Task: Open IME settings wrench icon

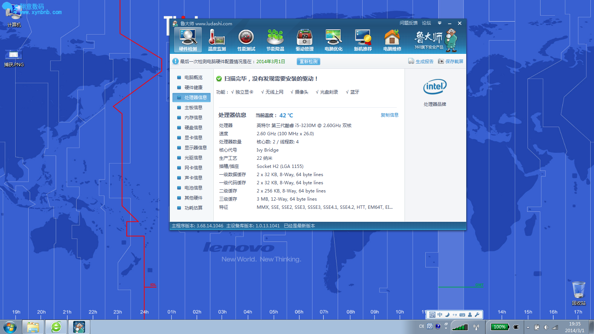Action: pos(477,315)
